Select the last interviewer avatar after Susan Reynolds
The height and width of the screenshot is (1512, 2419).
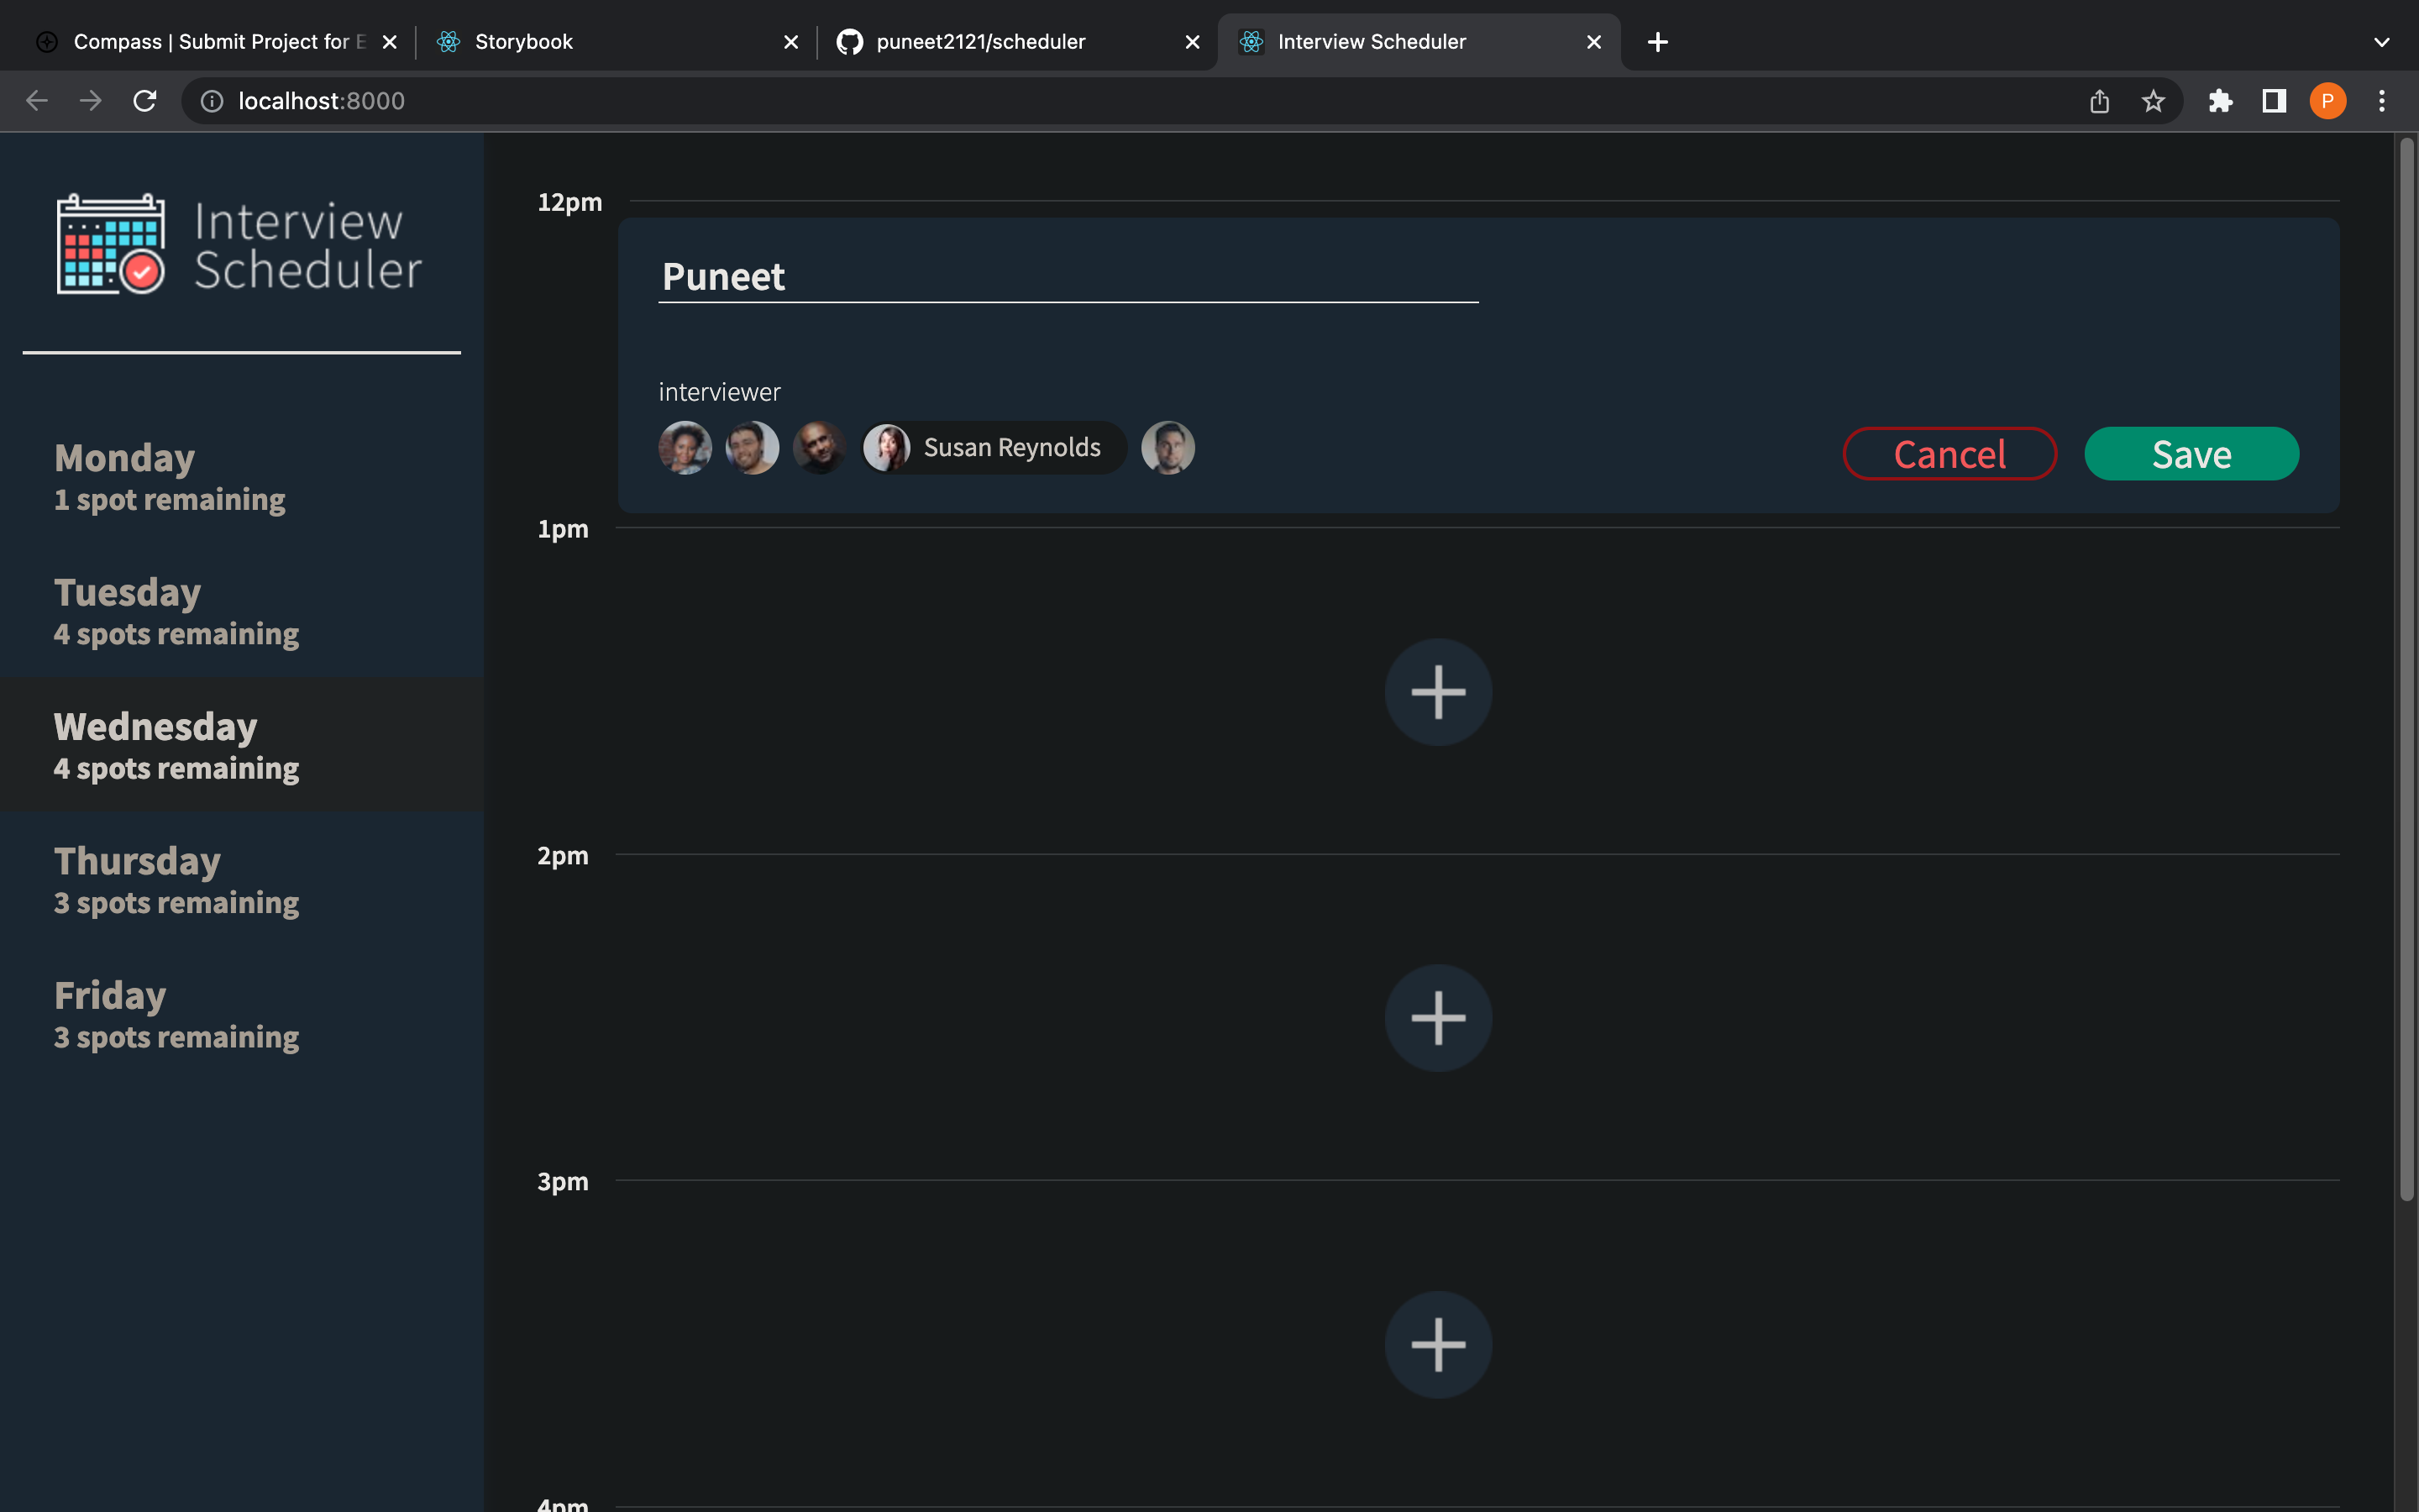tap(1168, 448)
